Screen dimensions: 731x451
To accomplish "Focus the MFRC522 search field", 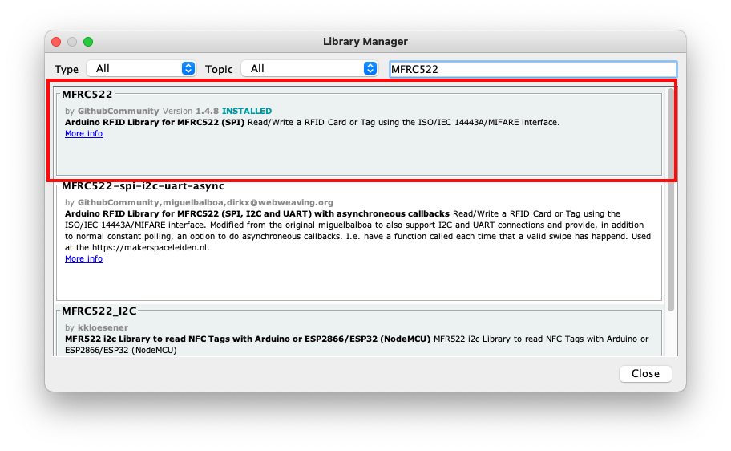I will coord(533,69).
